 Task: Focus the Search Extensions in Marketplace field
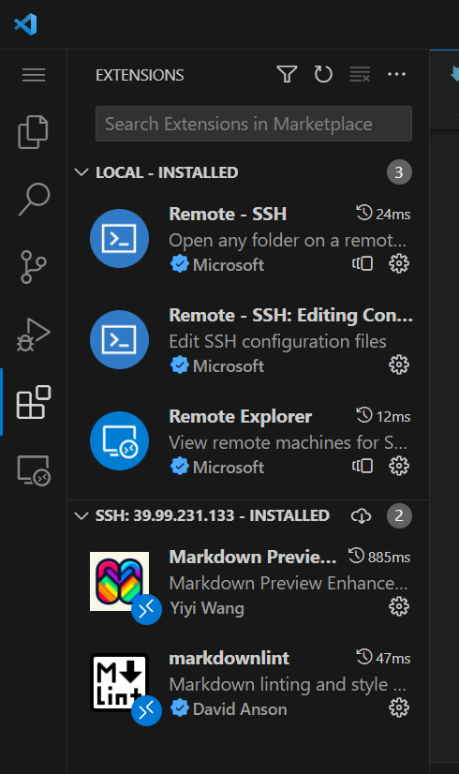click(x=254, y=124)
